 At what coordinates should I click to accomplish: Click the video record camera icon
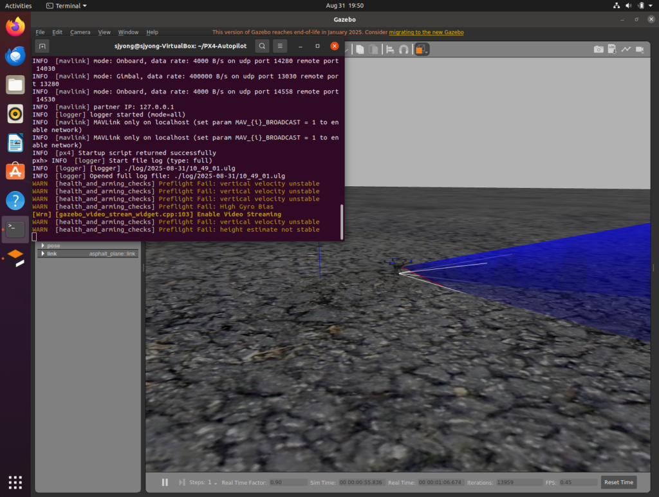(x=640, y=49)
